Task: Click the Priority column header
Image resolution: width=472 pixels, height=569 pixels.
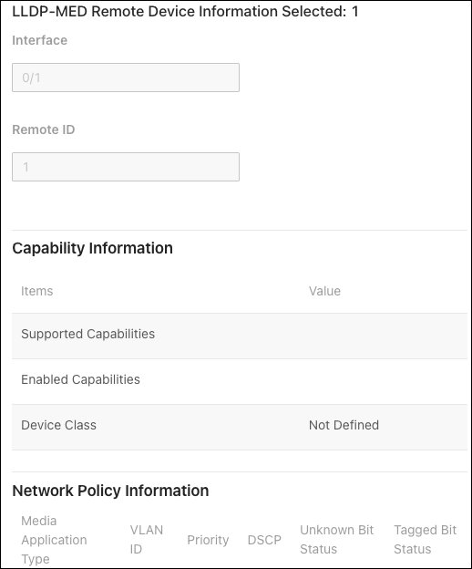Action: point(208,540)
